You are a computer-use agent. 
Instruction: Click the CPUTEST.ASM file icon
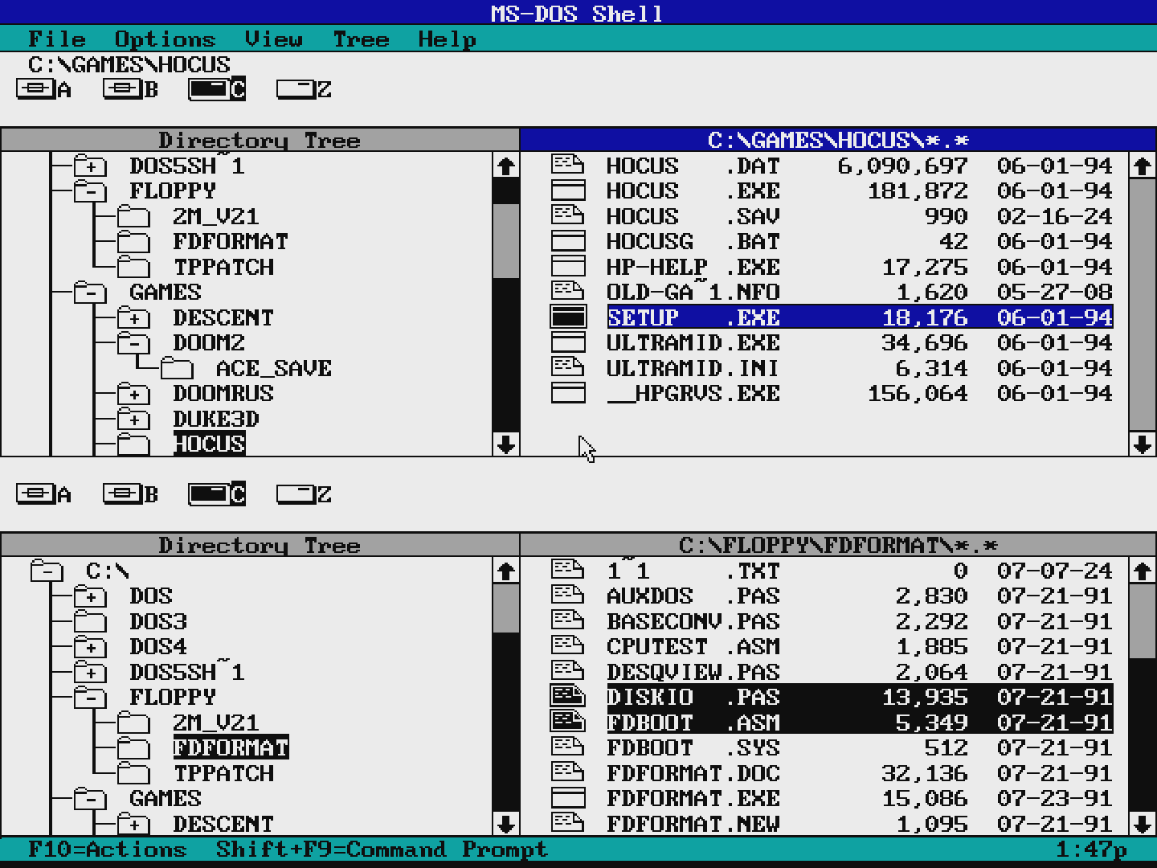[568, 646]
